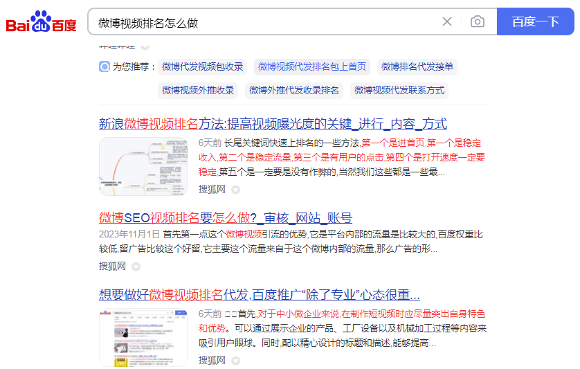Viewport: 580px width, 369px height.
Task: Open result 新浪微博视频排名方法 title link
Action: [x=273, y=124]
